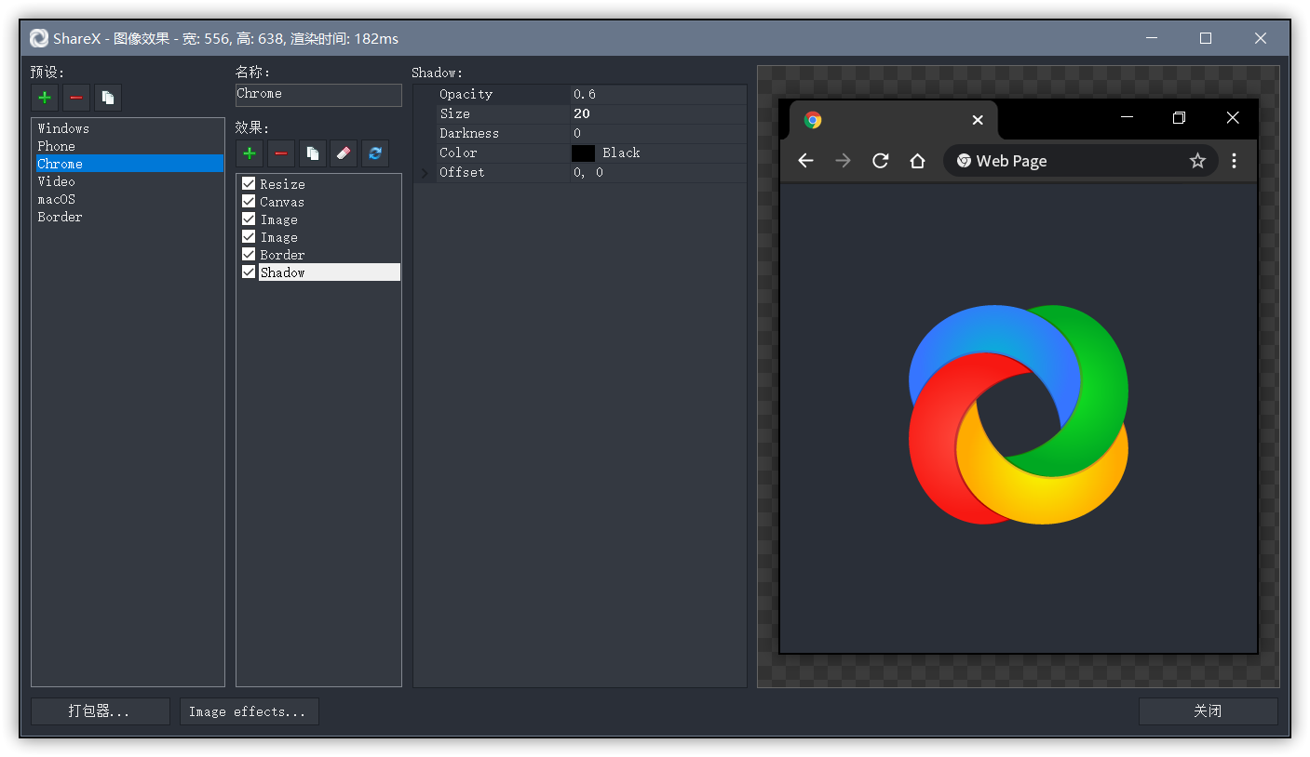Click the preset name field containing Chrome
This screenshot has width=1310, height=757.
click(318, 95)
